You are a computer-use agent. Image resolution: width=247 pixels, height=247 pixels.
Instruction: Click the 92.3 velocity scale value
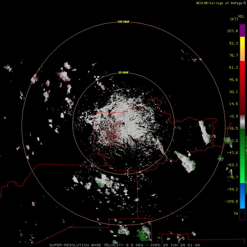click(234, 43)
